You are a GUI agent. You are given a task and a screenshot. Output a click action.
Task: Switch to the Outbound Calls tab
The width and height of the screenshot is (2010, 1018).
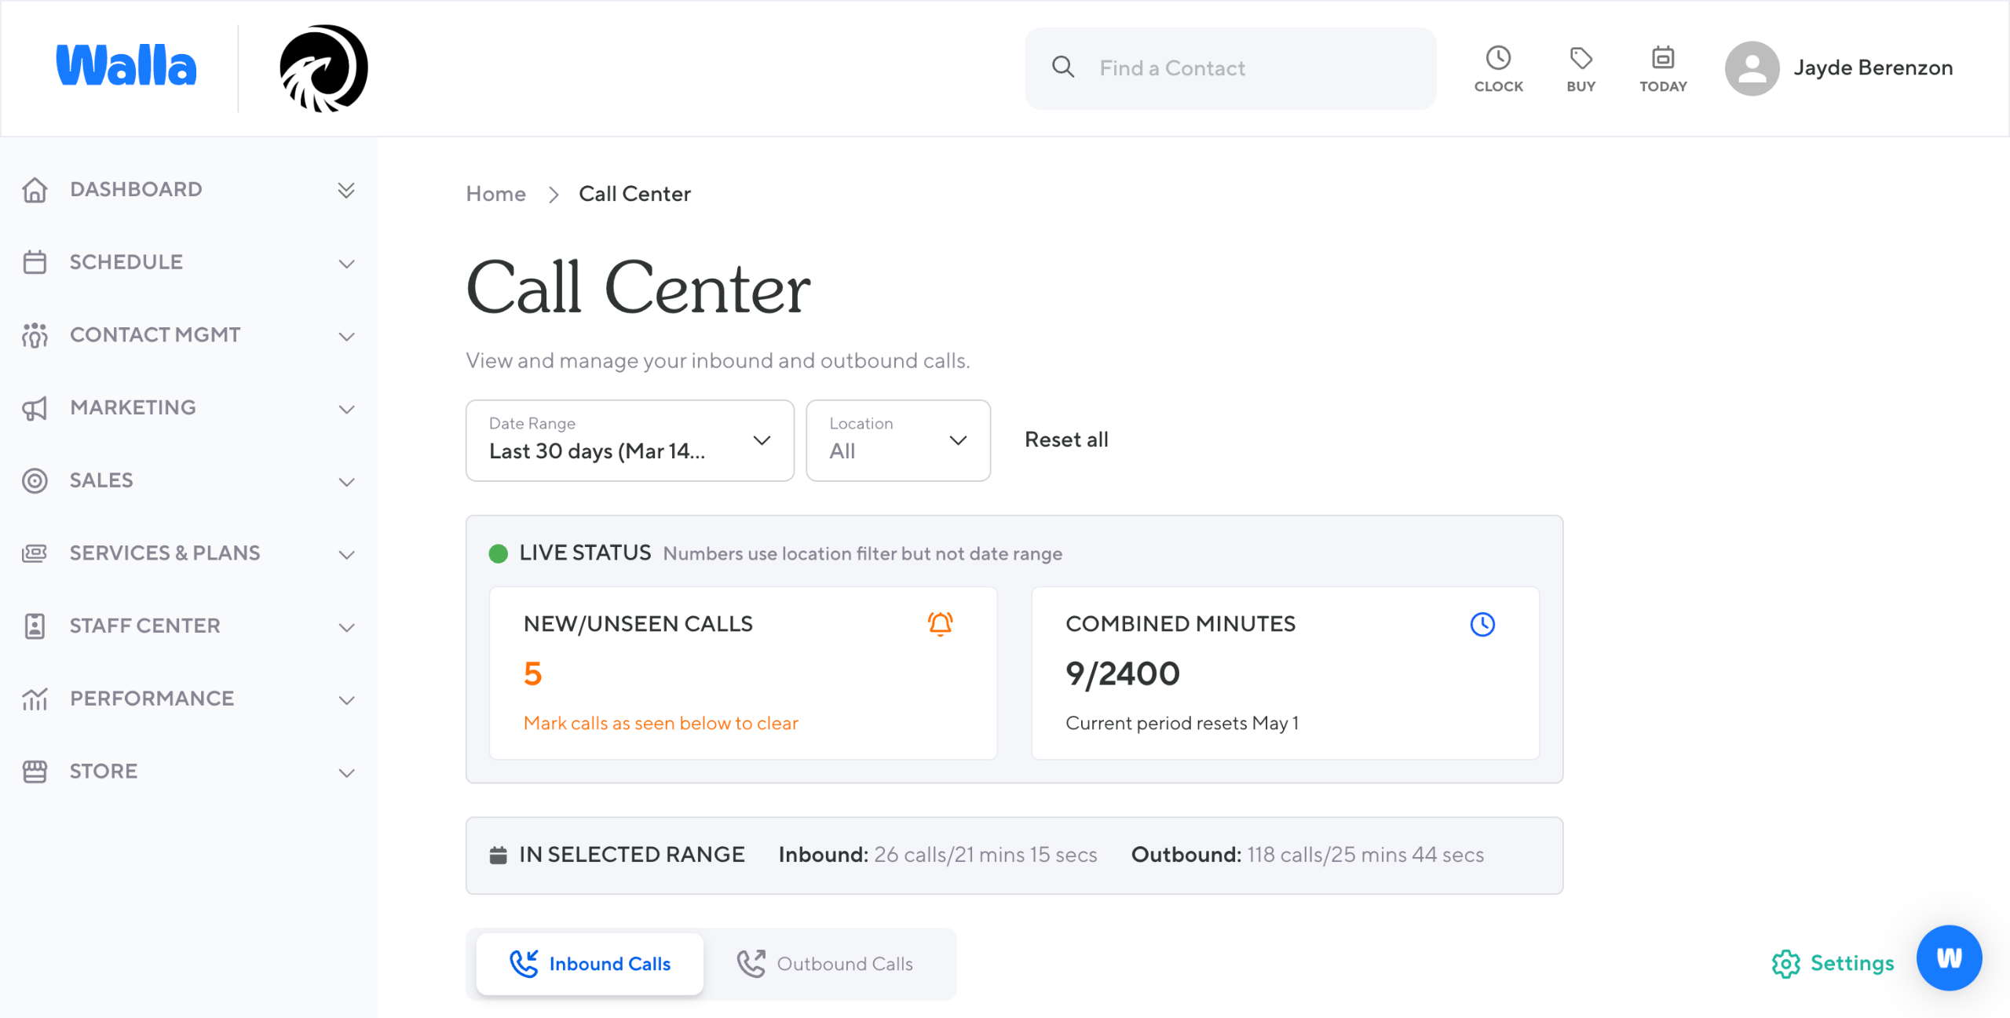click(x=824, y=964)
